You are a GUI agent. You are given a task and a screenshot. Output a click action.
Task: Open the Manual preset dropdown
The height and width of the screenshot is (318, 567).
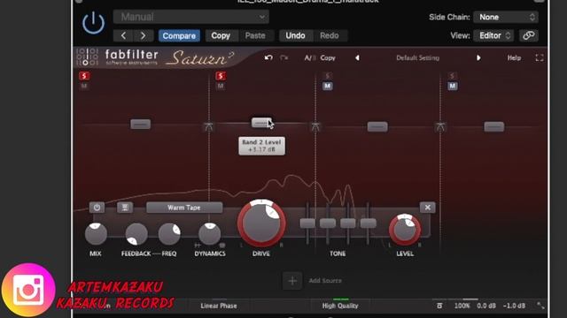click(191, 17)
